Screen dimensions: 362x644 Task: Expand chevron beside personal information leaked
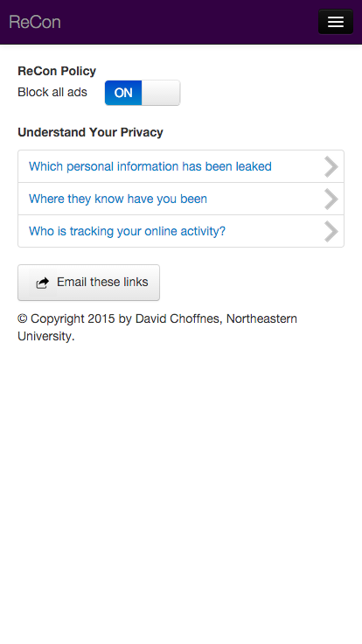pyautogui.click(x=331, y=166)
